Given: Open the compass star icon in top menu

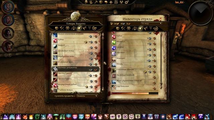Looking at the screenshot, I should (x=111, y=2).
